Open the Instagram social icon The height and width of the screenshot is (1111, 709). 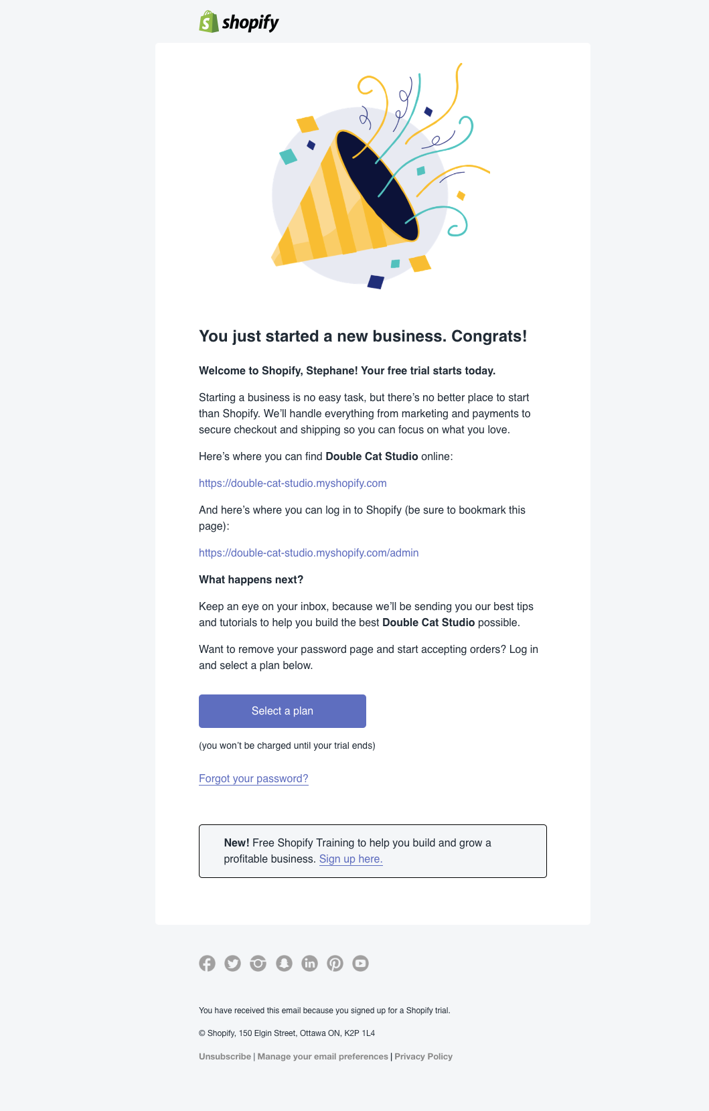coord(258,963)
